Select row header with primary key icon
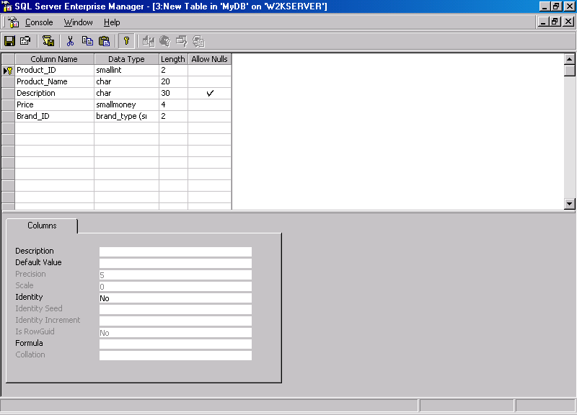 coord(8,70)
